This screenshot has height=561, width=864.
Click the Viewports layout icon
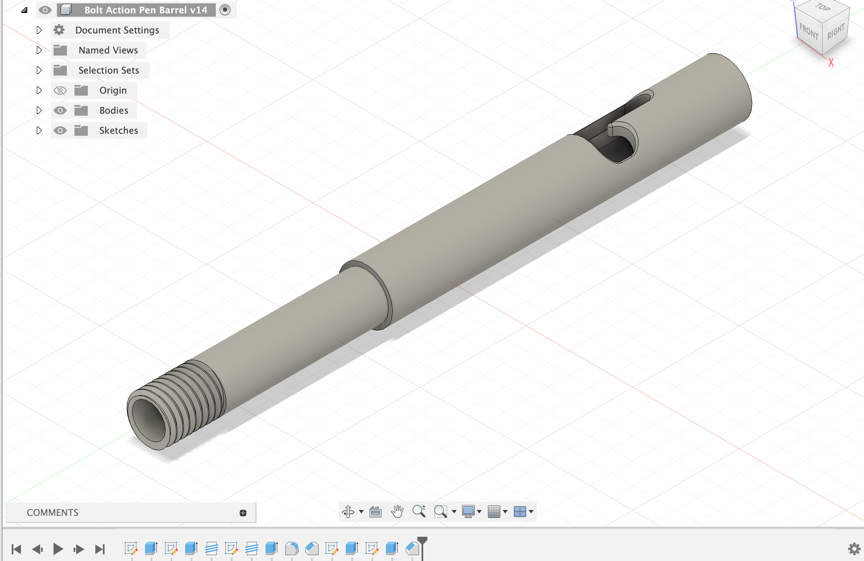coord(520,511)
